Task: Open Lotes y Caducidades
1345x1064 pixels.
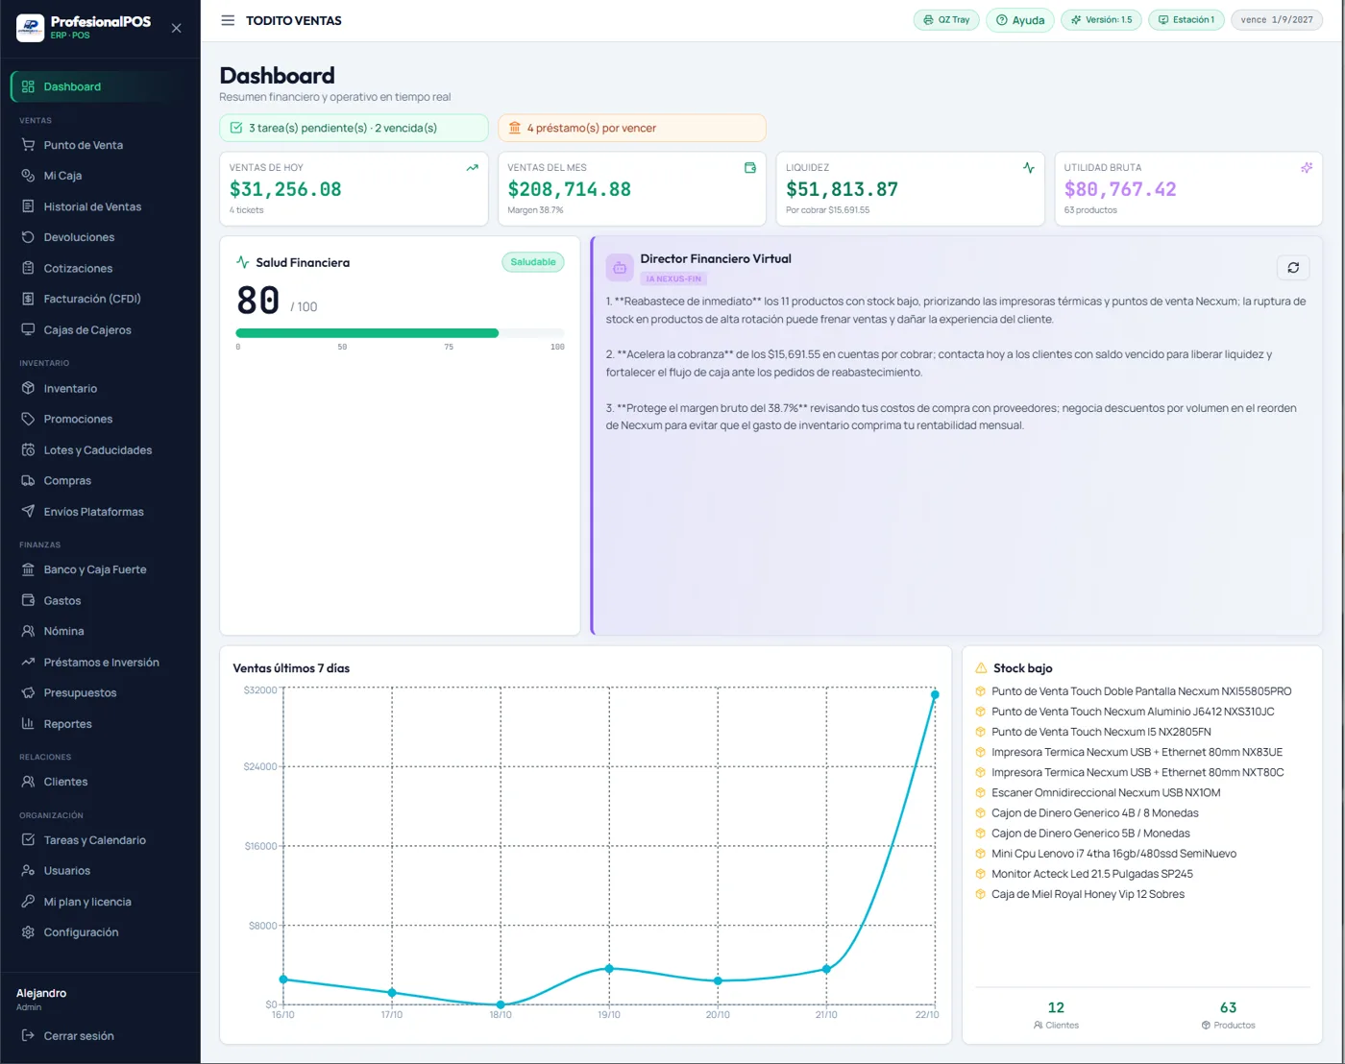Action: pyautogui.click(x=100, y=449)
